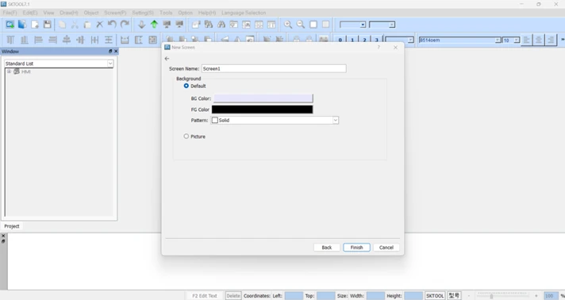Viewport: 565px width, 300px height.
Task: Click the binoculars Find icon
Action: [x=221, y=25]
